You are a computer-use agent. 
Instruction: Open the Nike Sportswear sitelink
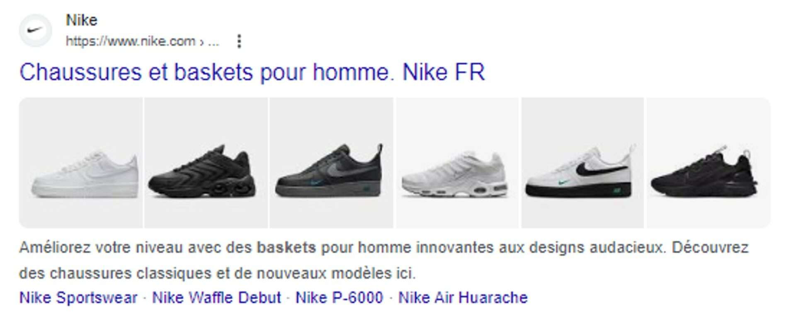[x=78, y=298]
